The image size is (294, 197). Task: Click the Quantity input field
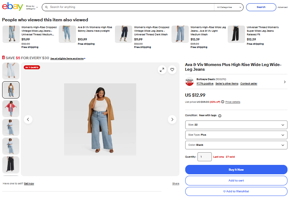(205, 157)
